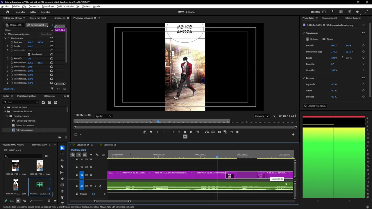Viewport: 372px width, 209px height.
Task: Export frame with camera icon
Action: point(219,132)
